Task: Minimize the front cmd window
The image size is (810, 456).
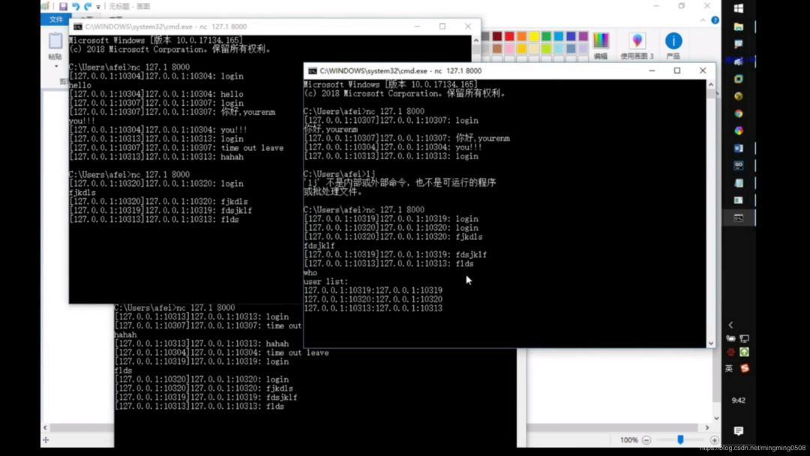Action: pyautogui.click(x=652, y=70)
